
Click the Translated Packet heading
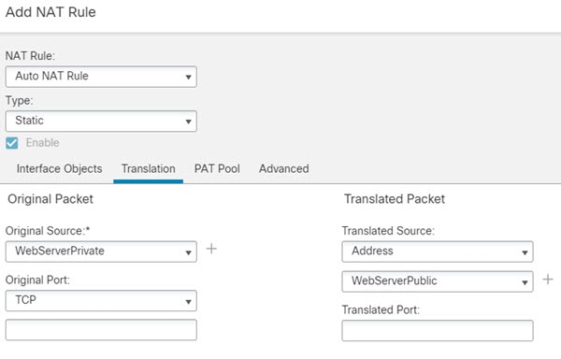tap(395, 199)
